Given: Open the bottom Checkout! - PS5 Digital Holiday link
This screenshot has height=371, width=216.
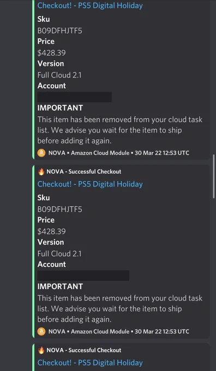Looking at the screenshot, I should [90, 363].
